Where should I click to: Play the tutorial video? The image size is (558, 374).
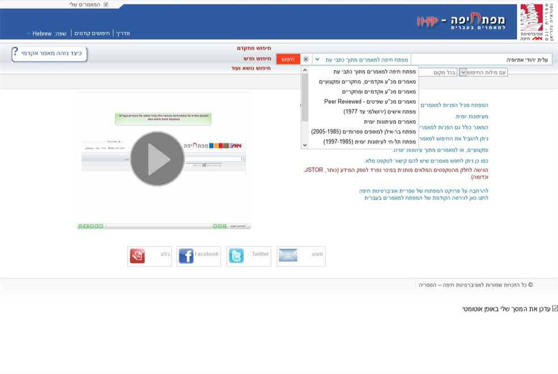coord(157,159)
